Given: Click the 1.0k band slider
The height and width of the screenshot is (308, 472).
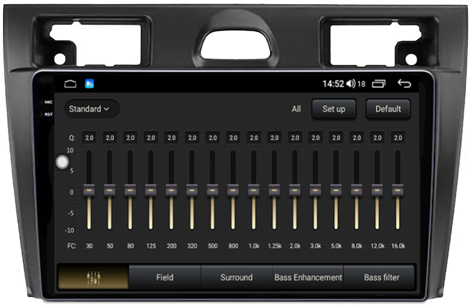Looking at the screenshot, I should tap(254, 190).
